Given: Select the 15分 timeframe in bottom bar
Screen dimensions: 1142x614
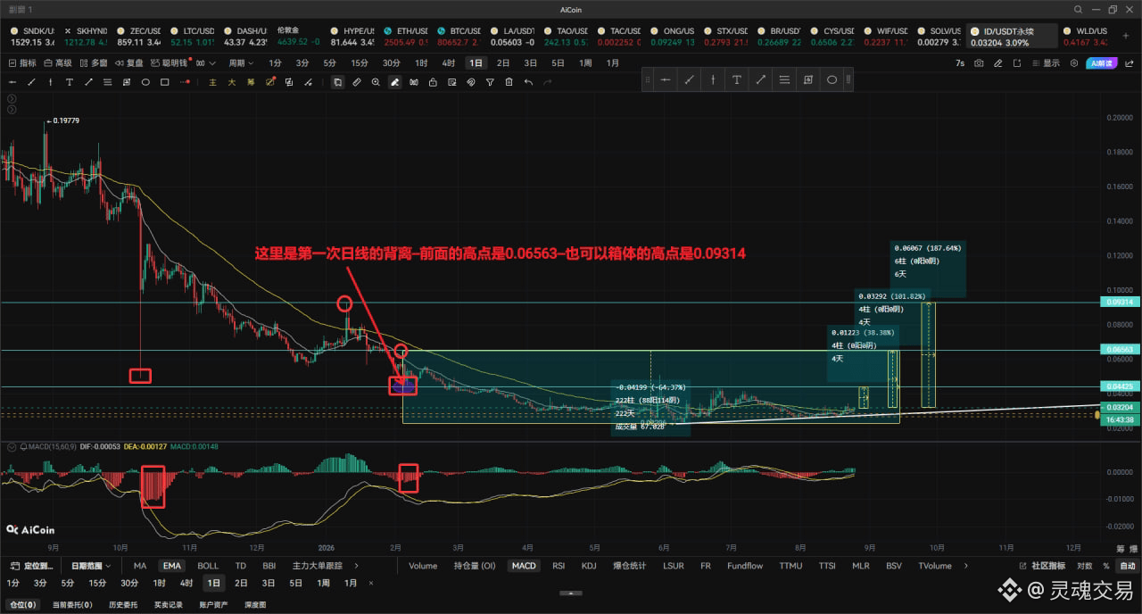Looking at the screenshot, I should pos(98,583).
